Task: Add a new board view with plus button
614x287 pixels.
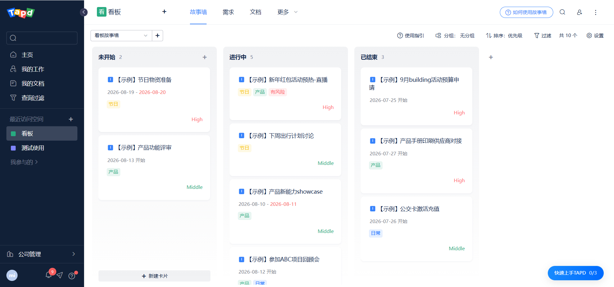Action: click(x=157, y=35)
